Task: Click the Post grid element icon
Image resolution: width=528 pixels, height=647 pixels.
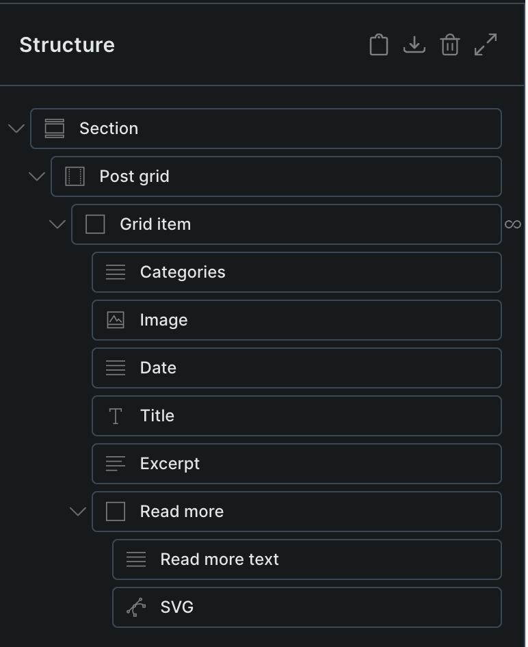Action: (x=75, y=176)
